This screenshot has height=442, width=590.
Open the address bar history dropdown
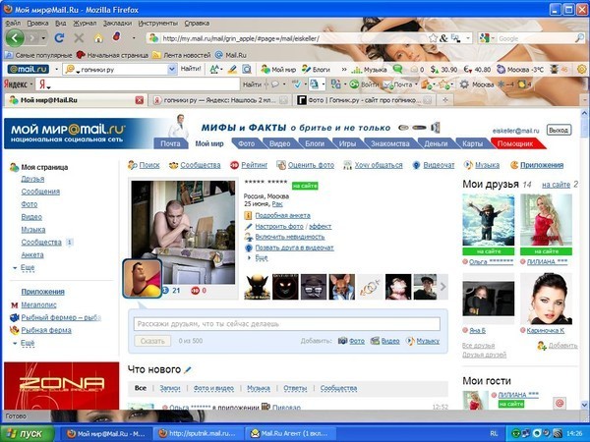point(468,38)
